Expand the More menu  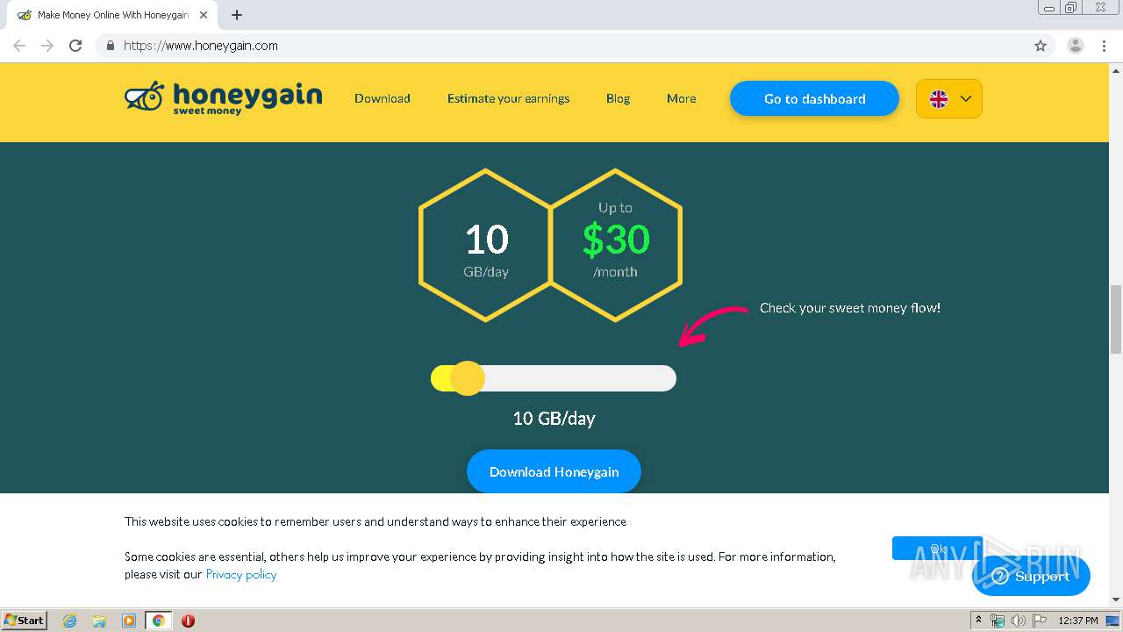tap(681, 98)
